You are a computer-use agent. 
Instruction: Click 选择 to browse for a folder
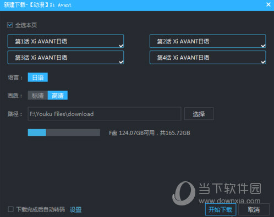[x=199, y=114]
